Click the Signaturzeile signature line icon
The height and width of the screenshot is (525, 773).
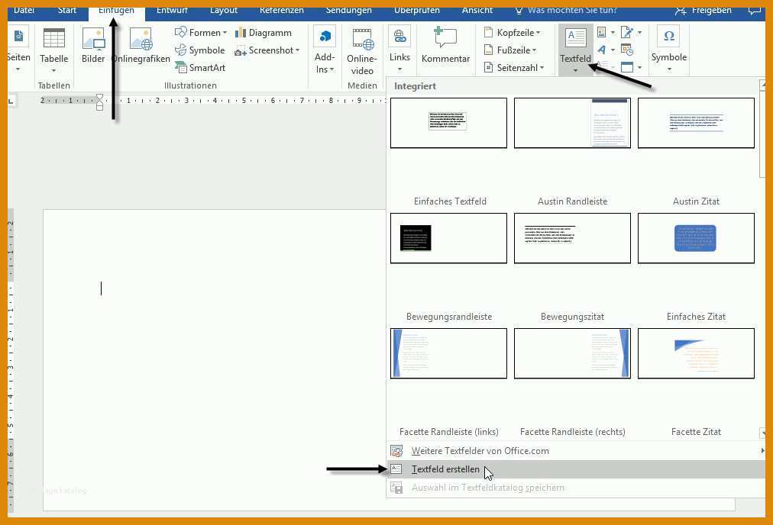pos(626,33)
